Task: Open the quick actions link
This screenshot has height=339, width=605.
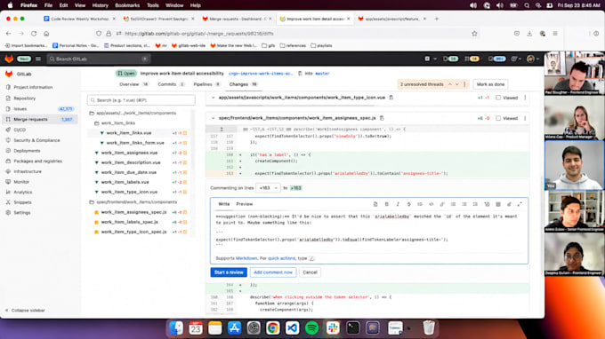Action: pyautogui.click(x=282, y=258)
